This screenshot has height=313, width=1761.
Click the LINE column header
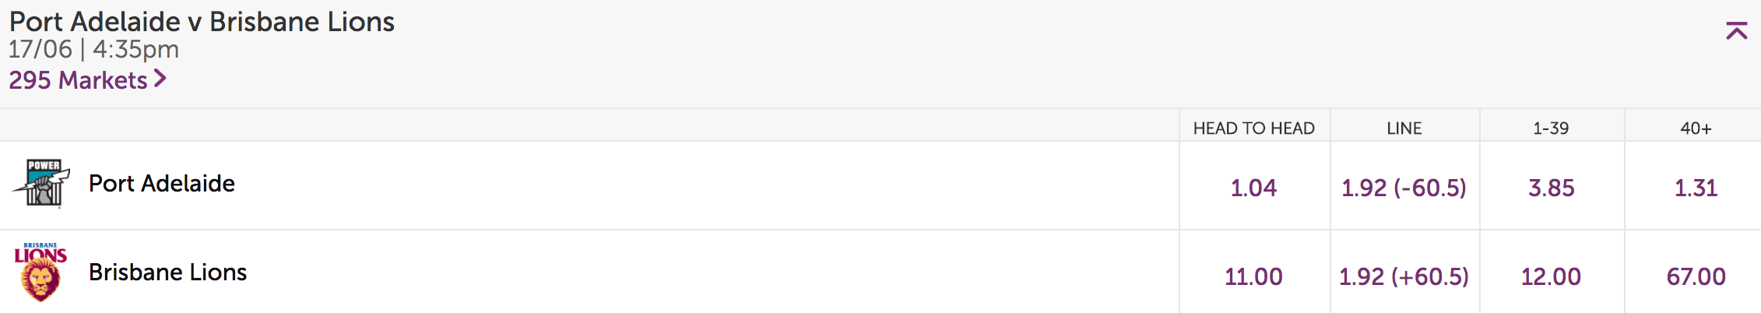pos(1404,128)
